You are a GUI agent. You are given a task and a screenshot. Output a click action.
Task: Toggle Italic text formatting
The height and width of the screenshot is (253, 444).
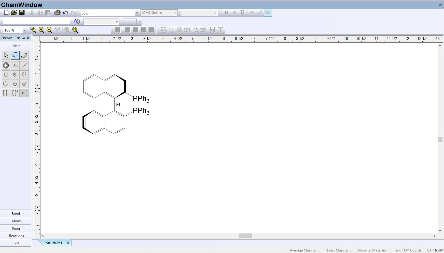coord(234,13)
